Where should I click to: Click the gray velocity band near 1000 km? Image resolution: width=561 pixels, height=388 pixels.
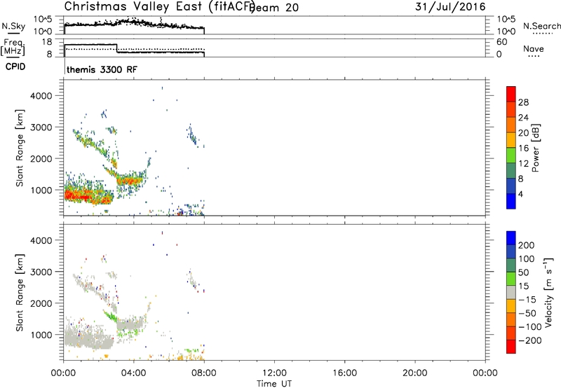[x=88, y=339]
